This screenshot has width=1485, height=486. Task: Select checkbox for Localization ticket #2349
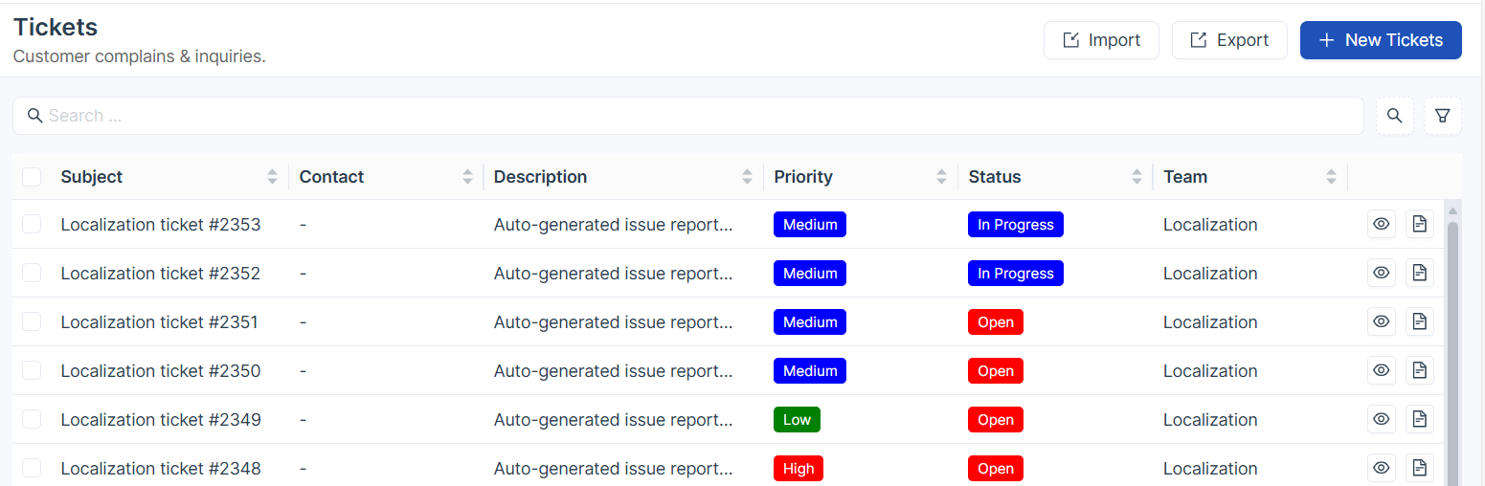pyautogui.click(x=32, y=419)
